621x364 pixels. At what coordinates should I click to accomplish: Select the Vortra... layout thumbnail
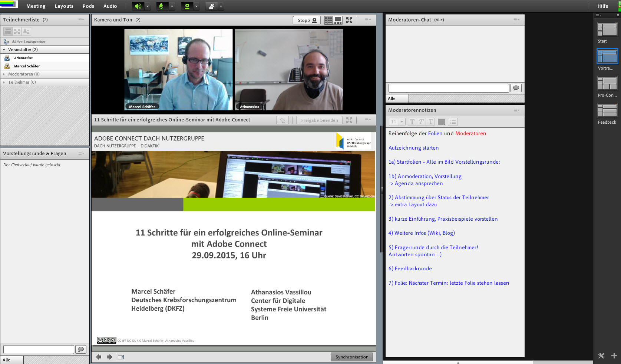607,57
